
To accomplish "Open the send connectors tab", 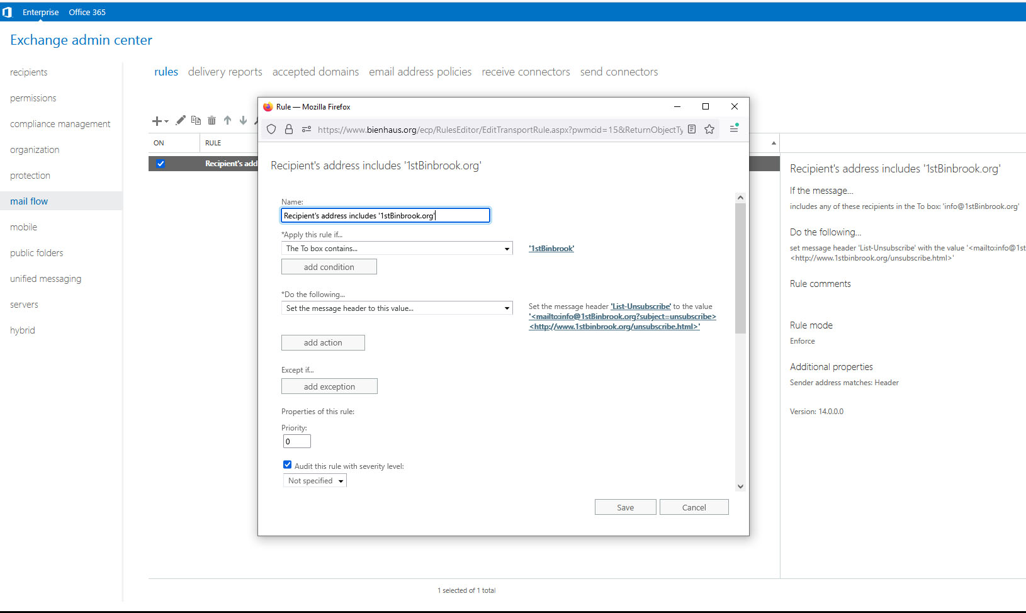I will click(619, 72).
